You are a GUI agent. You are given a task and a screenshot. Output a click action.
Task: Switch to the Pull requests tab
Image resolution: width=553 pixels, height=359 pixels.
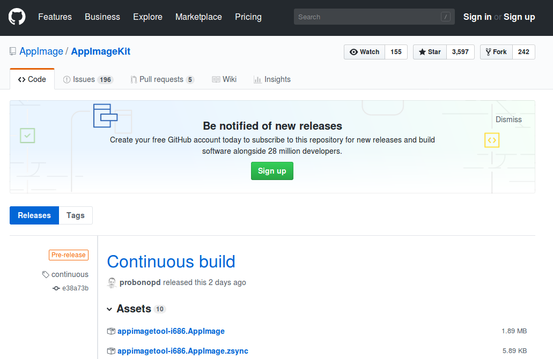tap(162, 79)
